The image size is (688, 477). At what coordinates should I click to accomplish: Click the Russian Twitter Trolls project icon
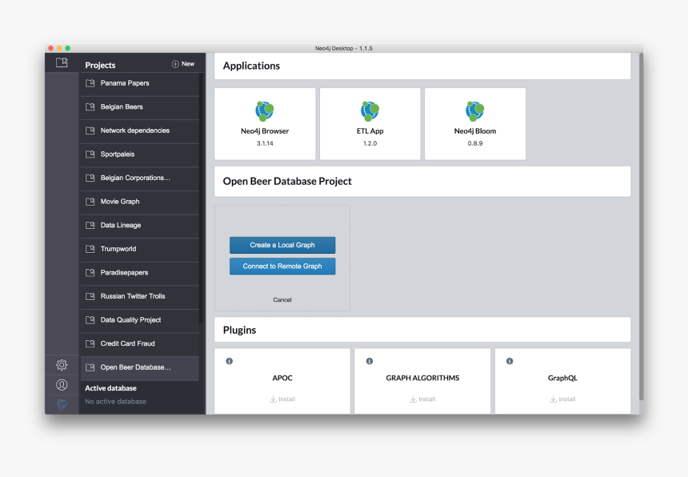pyautogui.click(x=90, y=297)
